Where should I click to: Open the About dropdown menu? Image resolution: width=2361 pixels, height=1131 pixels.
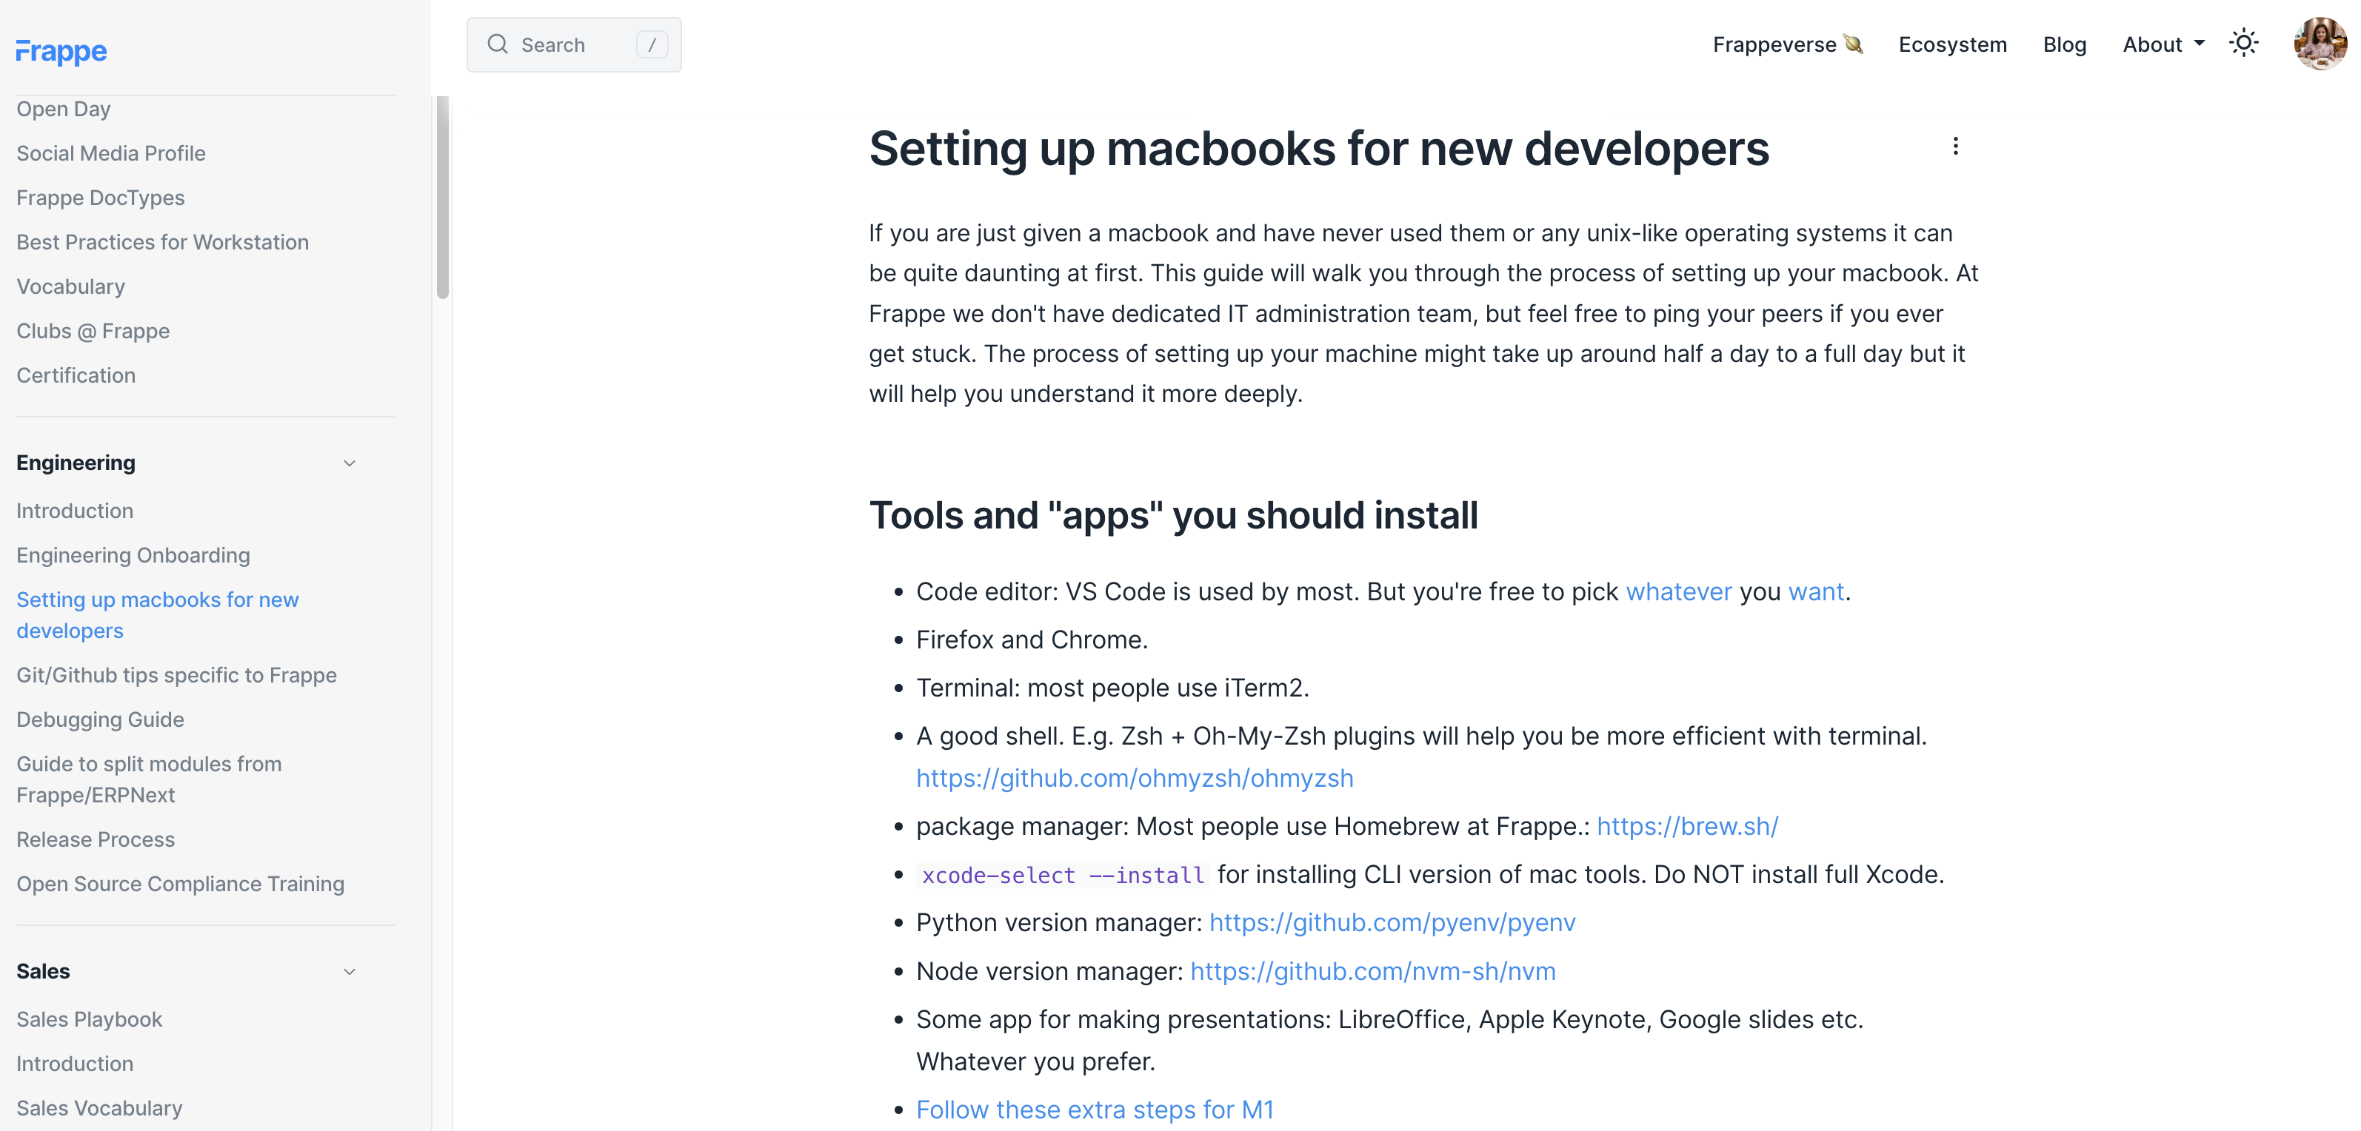click(2163, 44)
